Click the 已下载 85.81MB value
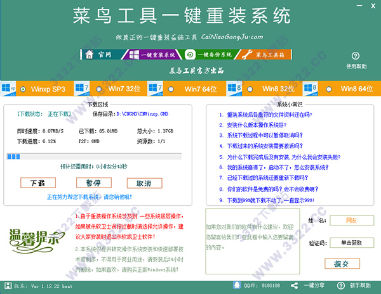Viewport: 381px width, 294px height. coord(108,131)
